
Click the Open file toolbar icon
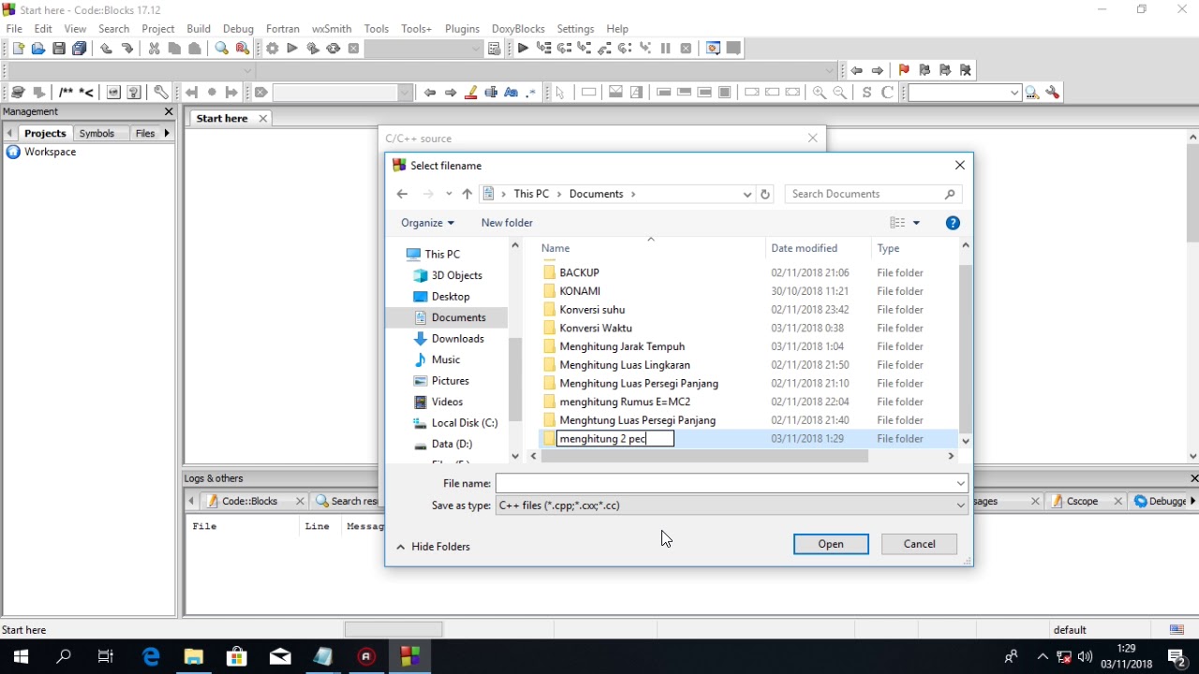tap(38, 49)
